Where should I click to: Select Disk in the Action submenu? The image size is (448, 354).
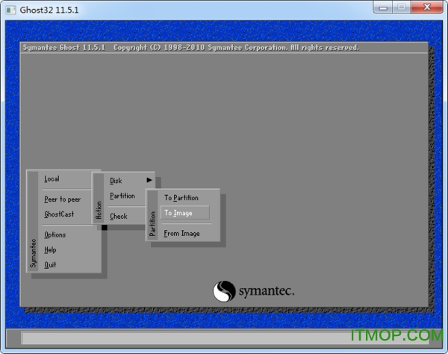(116, 181)
